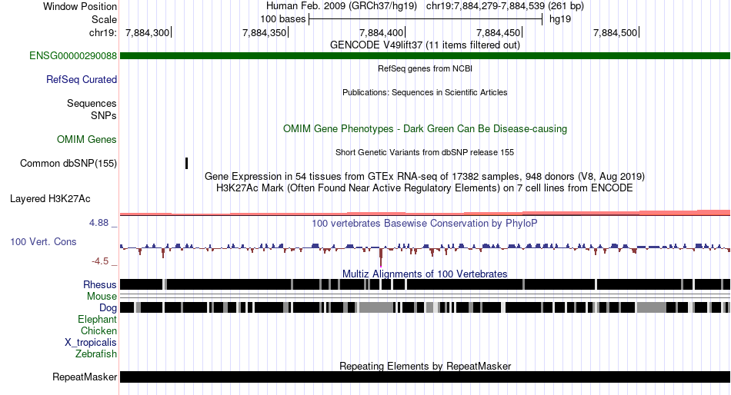
Task: Click the SNPs track label
Action: pos(104,115)
